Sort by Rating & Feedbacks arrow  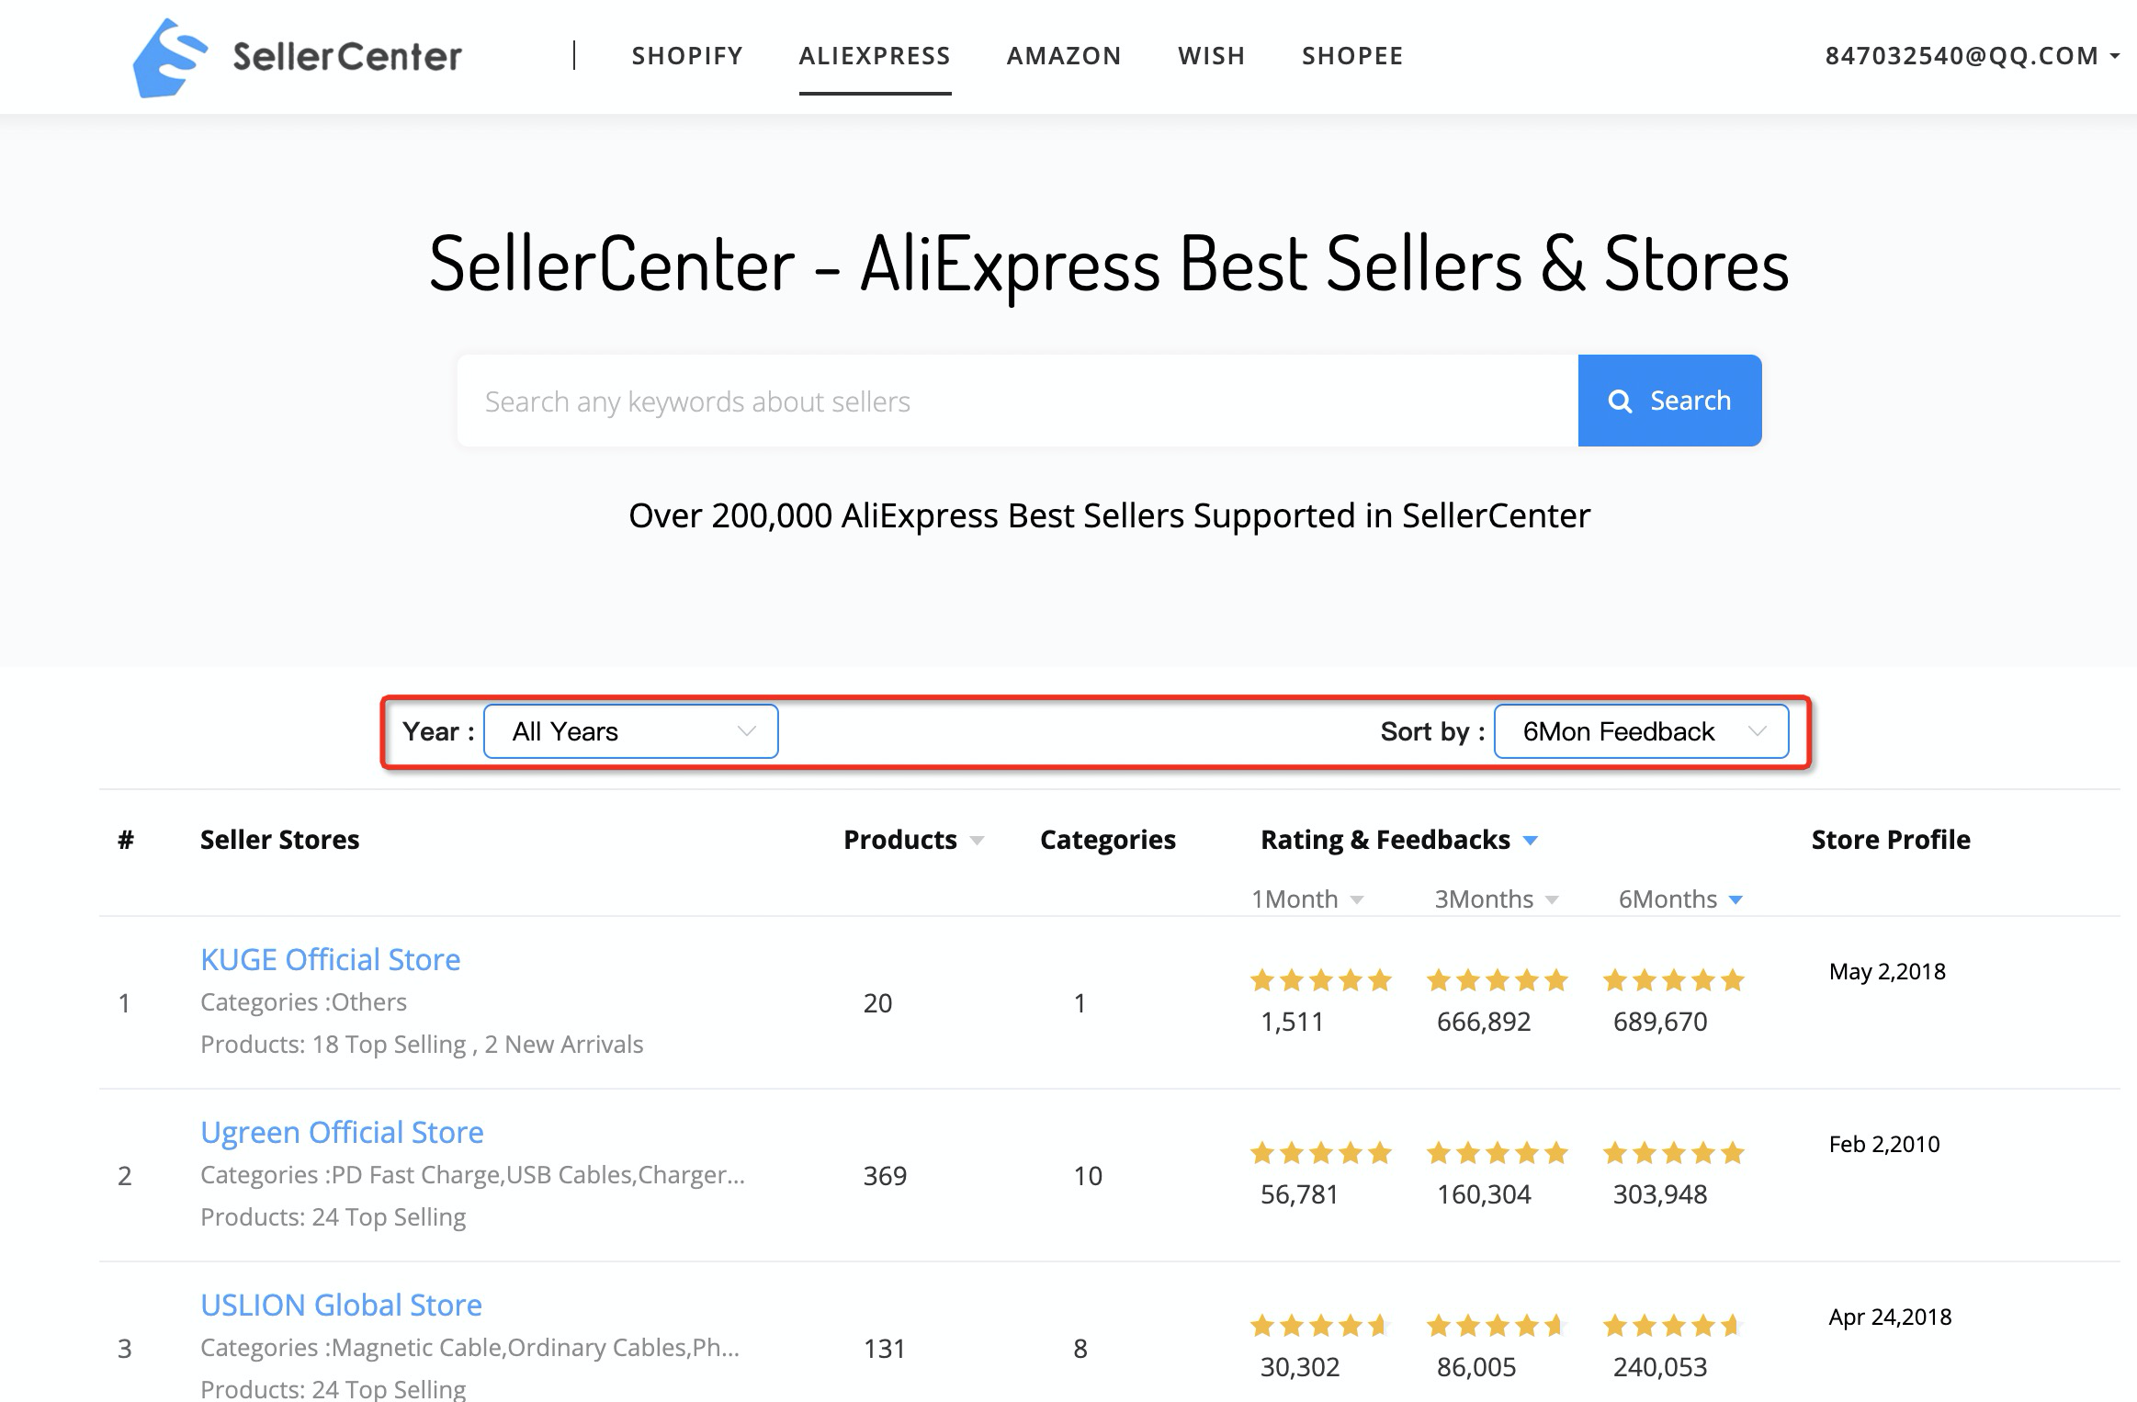click(1530, 841)
